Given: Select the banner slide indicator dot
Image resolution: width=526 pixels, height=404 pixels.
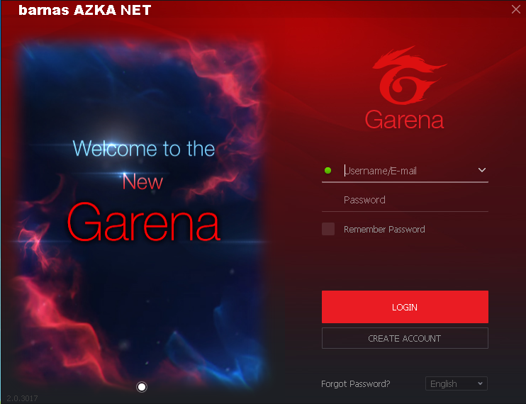Looking at the screenshot, I should tap(142, 387).
